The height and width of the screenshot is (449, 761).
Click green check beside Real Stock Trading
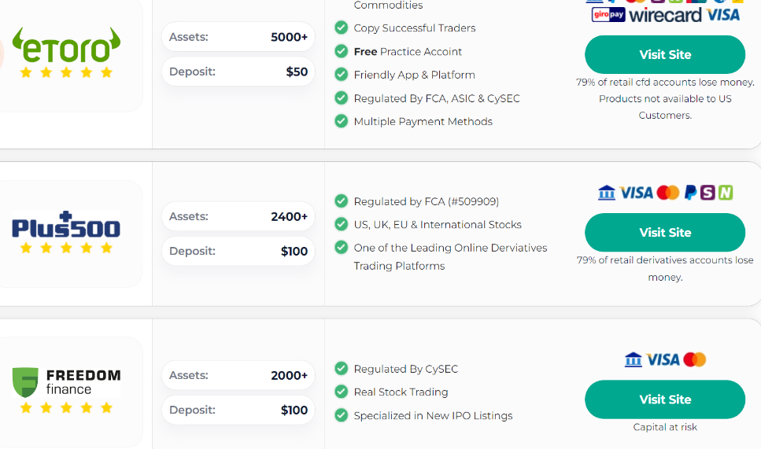point(342,392)
